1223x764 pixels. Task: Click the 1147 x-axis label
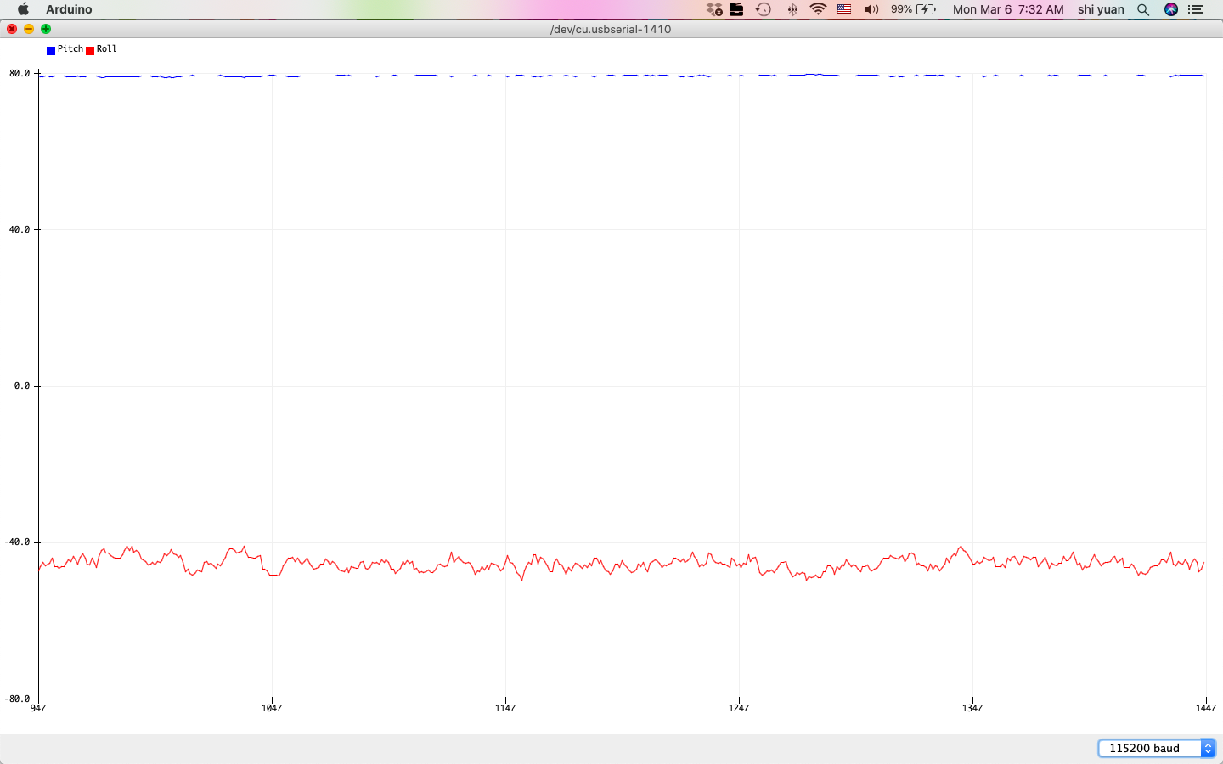point(505,708)
